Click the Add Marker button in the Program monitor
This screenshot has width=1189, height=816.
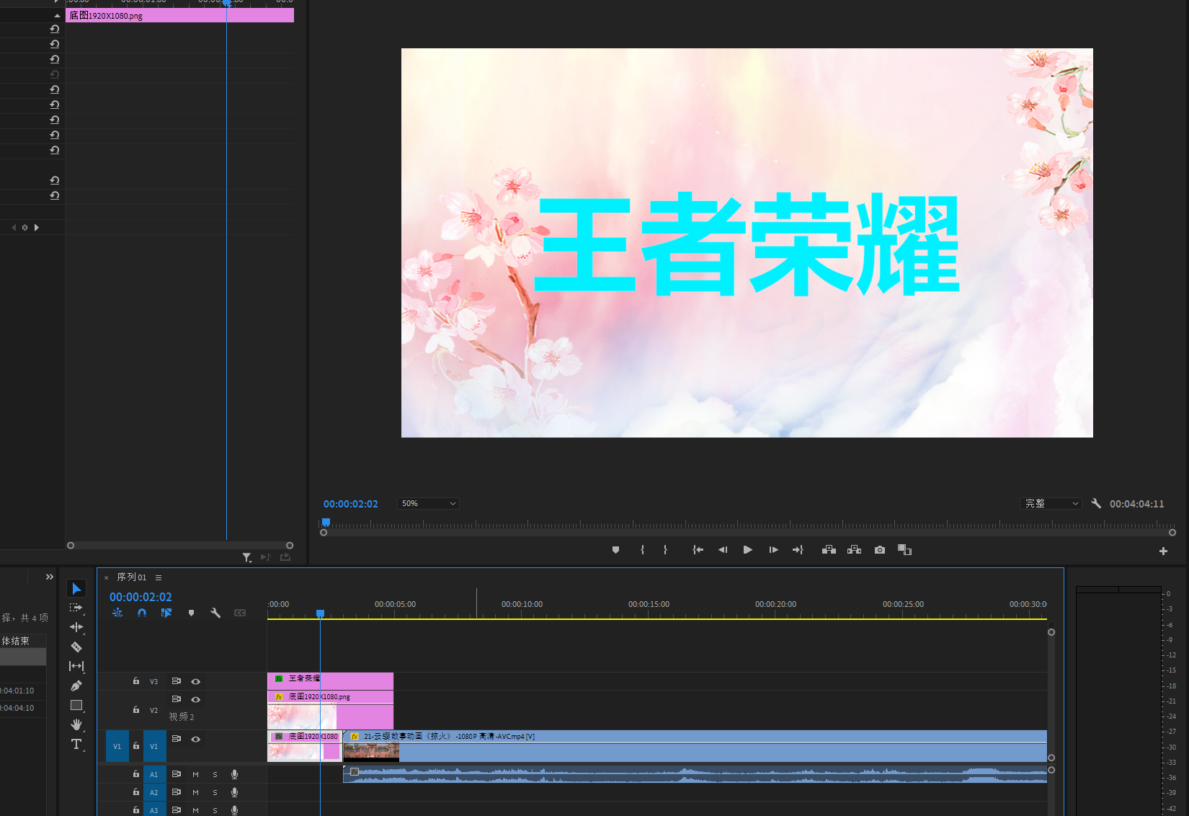tap(615, 550)
